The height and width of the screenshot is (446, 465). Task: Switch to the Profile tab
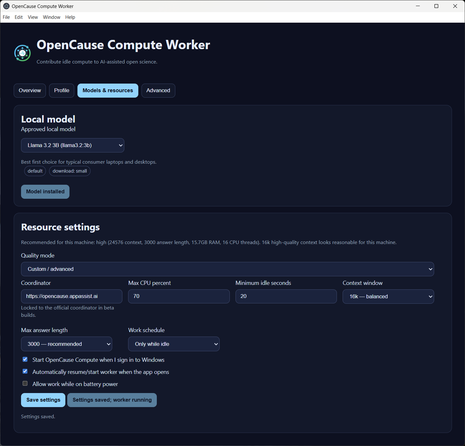point(62,91)
